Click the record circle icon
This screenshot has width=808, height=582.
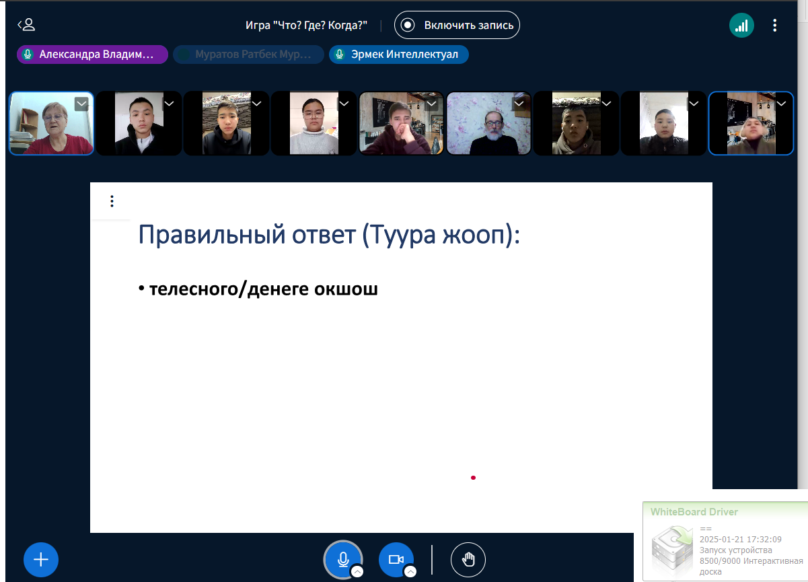(408, 26)
